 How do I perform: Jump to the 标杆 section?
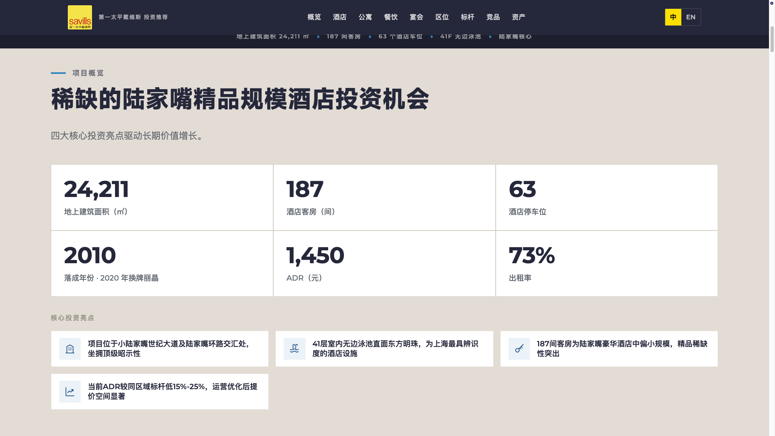click(467, 17)
